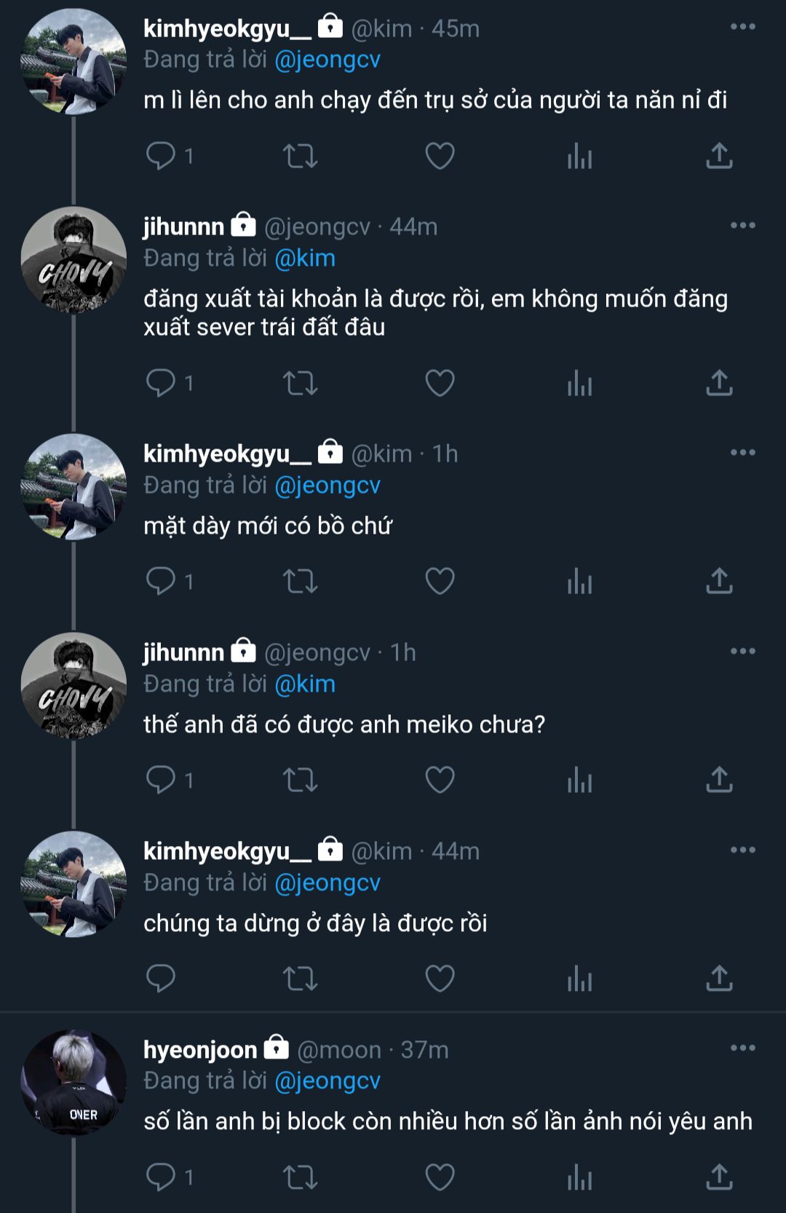Image resolution: width=786 pixels, height=1213 pixels.
Task: Open more options on jihunnn's 44m tweet
Action: point(742,226)
